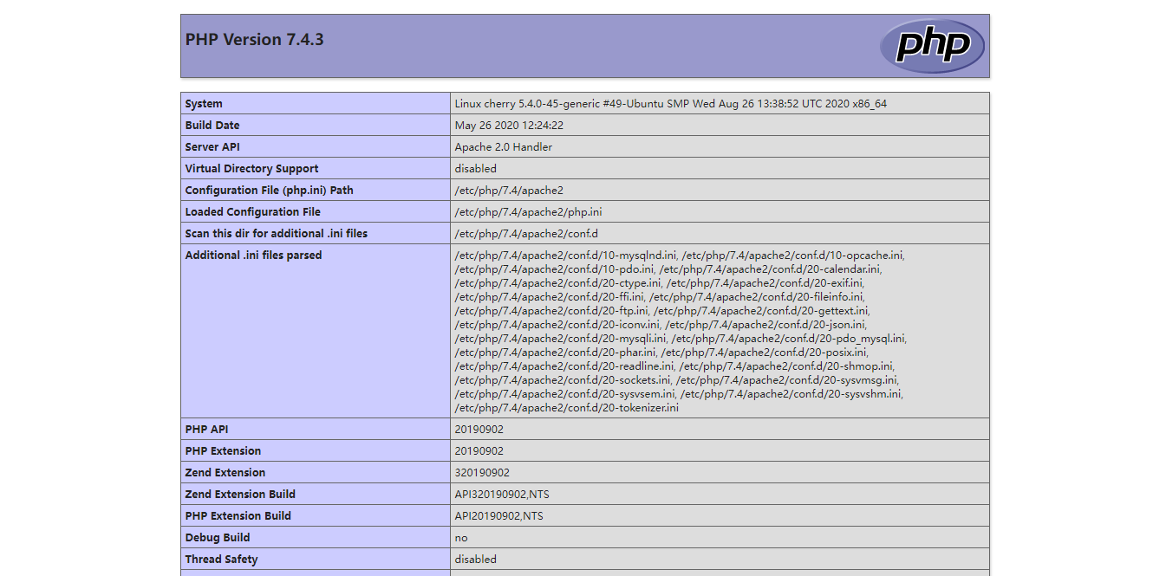Click the Build Date label
Screen dimensions: 1166x576
(212, 126)
